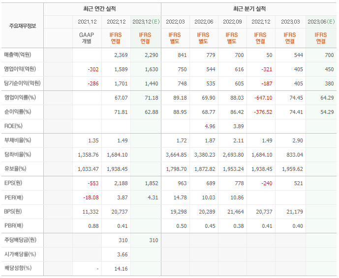Image resolution: width=339 pixels, height=278 pixels.
Task: Click the 841 quarterly revenue value
Action: [x=182, y=55]
